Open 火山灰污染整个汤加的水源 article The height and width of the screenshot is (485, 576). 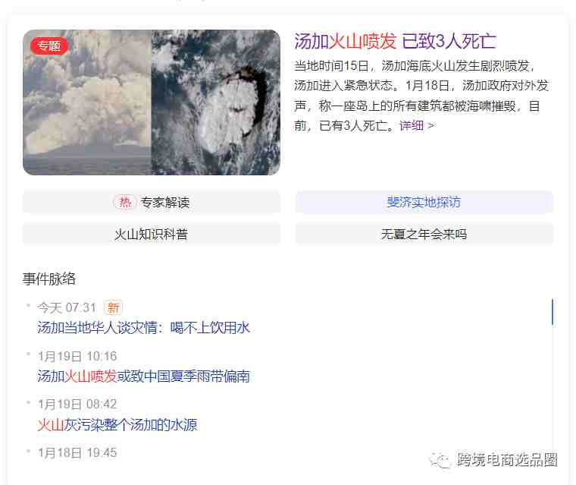tap(117, 424)
